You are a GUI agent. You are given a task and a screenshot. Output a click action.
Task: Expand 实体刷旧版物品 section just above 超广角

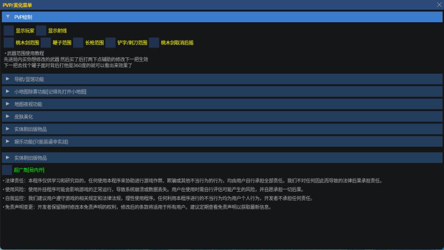pyautogui.click(x=222, y=158)
